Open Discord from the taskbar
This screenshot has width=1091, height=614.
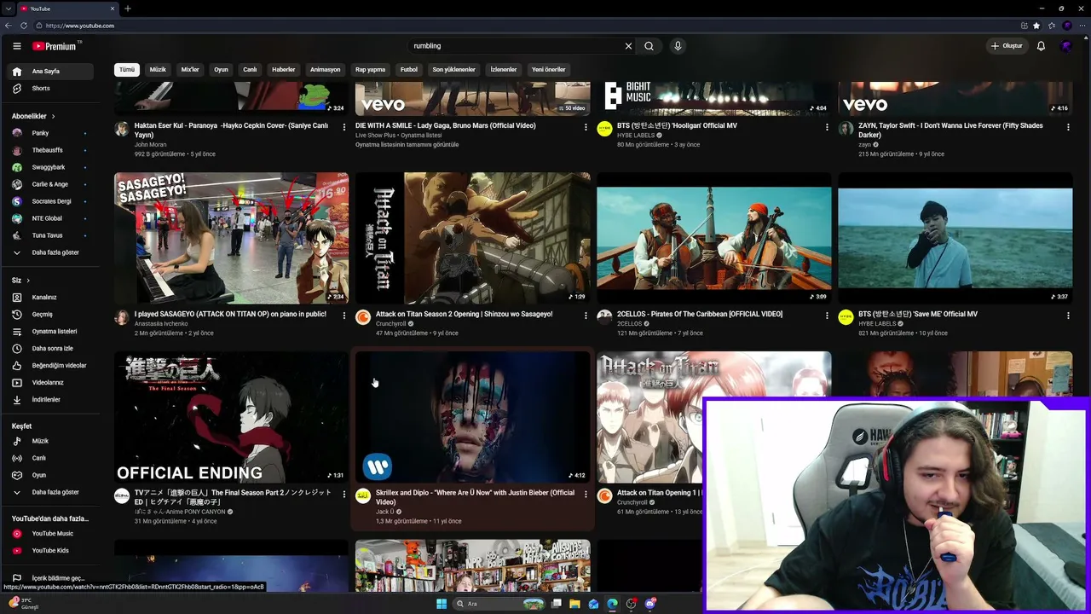[x=650, y=604]
